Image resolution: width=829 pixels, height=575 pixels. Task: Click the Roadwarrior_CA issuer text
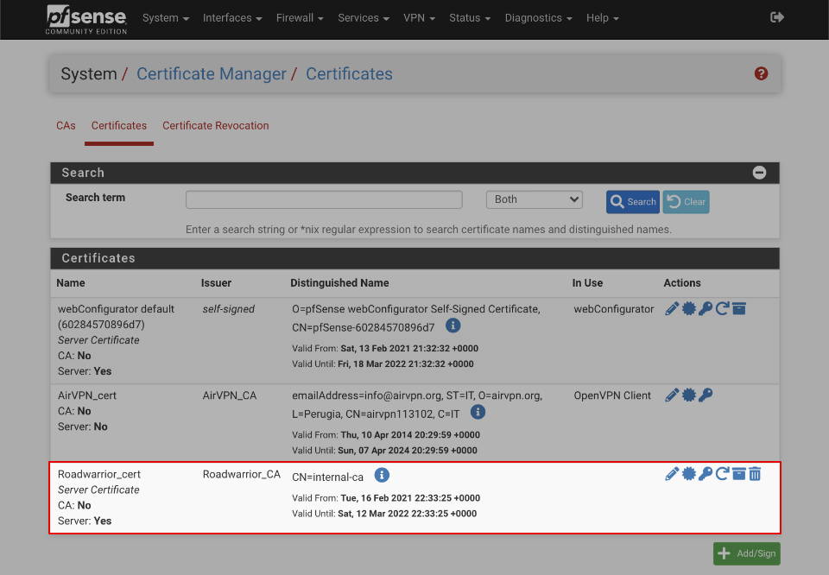tap(242, 474)
